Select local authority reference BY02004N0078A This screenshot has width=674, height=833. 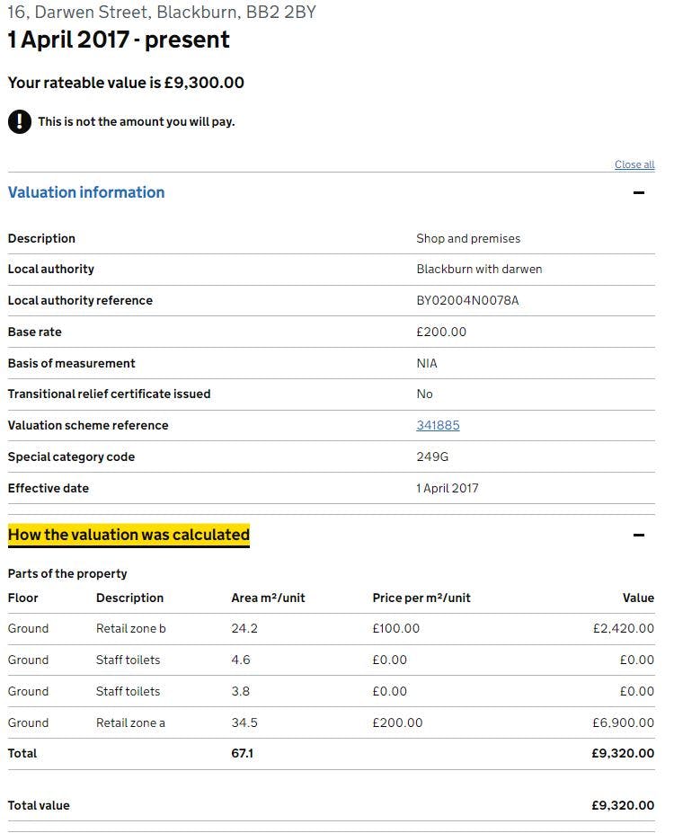(x=467, y=300)
